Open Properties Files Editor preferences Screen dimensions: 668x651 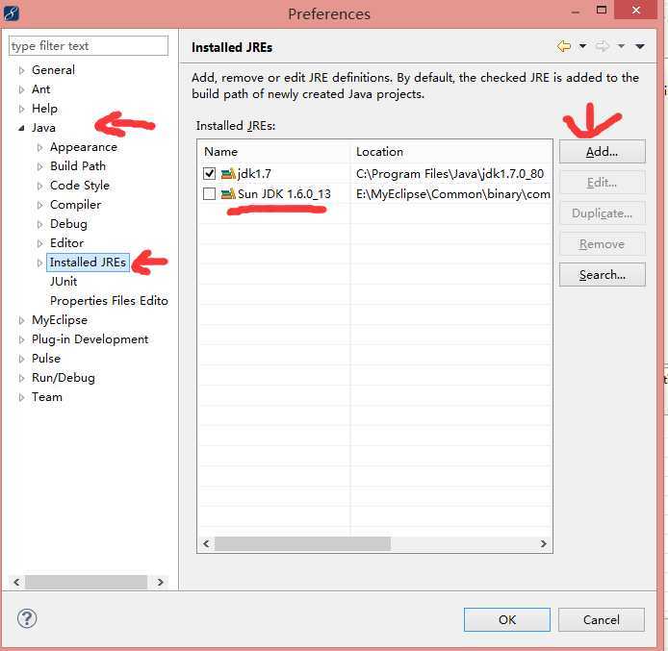click(109, 301)
